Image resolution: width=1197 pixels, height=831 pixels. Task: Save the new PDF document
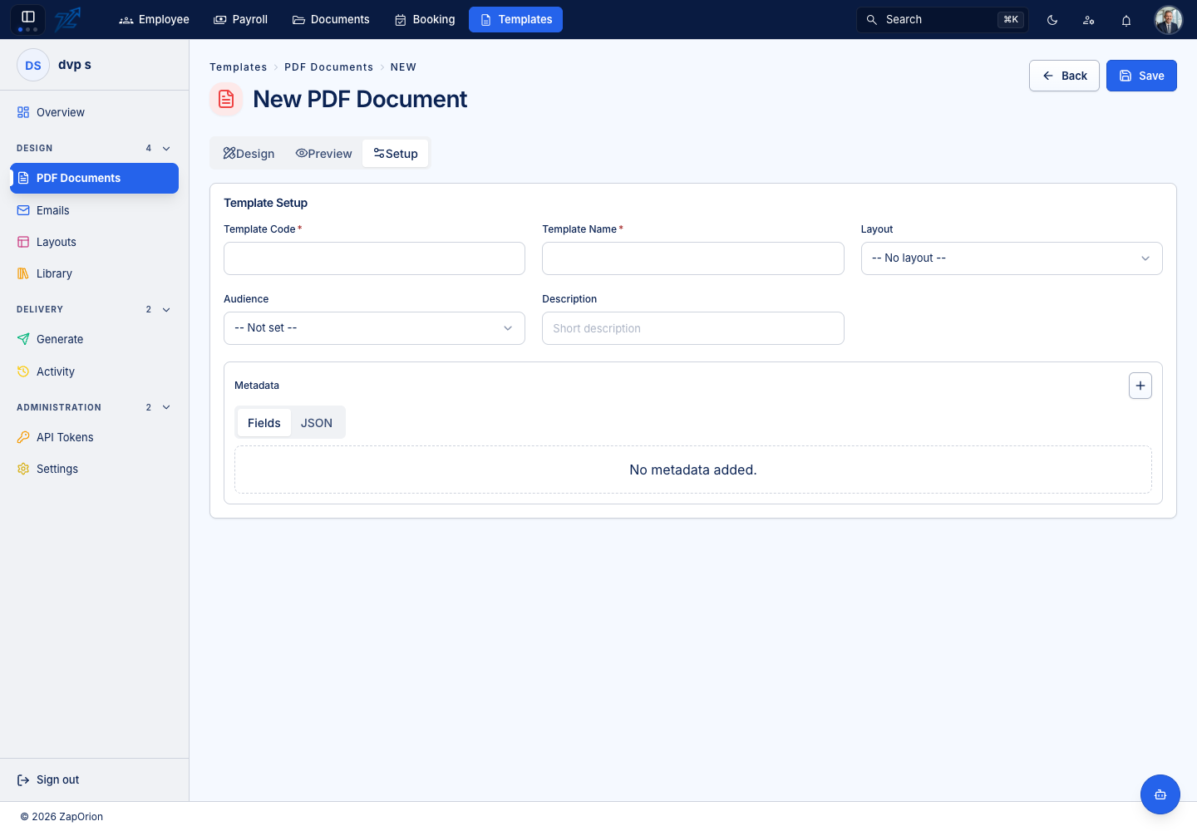pos(1141,76)
